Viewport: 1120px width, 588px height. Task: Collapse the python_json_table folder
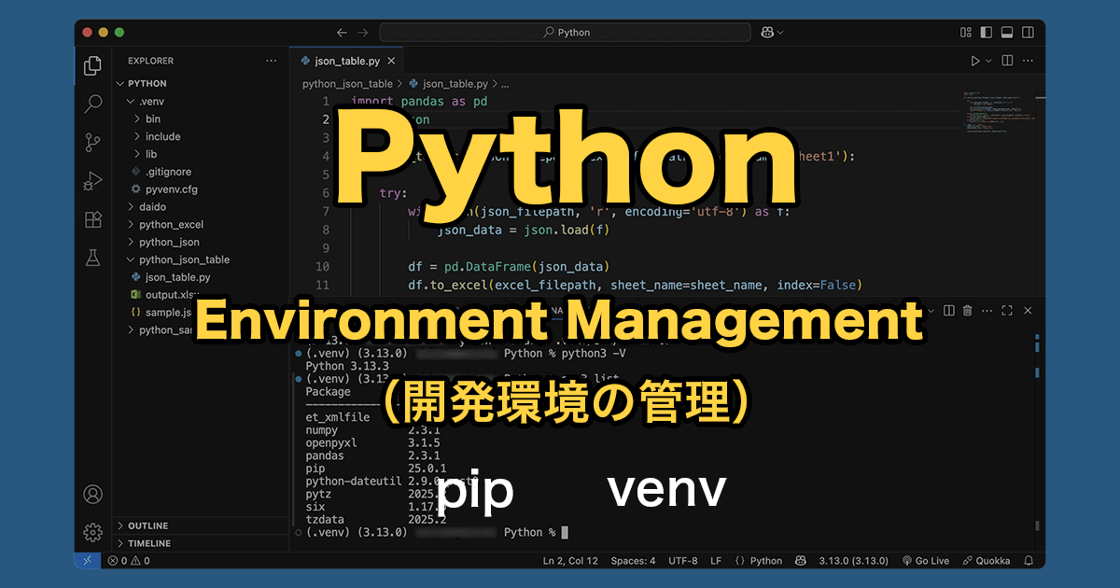(x=200, y=259)
